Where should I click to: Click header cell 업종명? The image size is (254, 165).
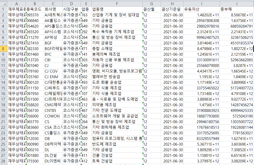pyautogui.click(x=117, y=9)
